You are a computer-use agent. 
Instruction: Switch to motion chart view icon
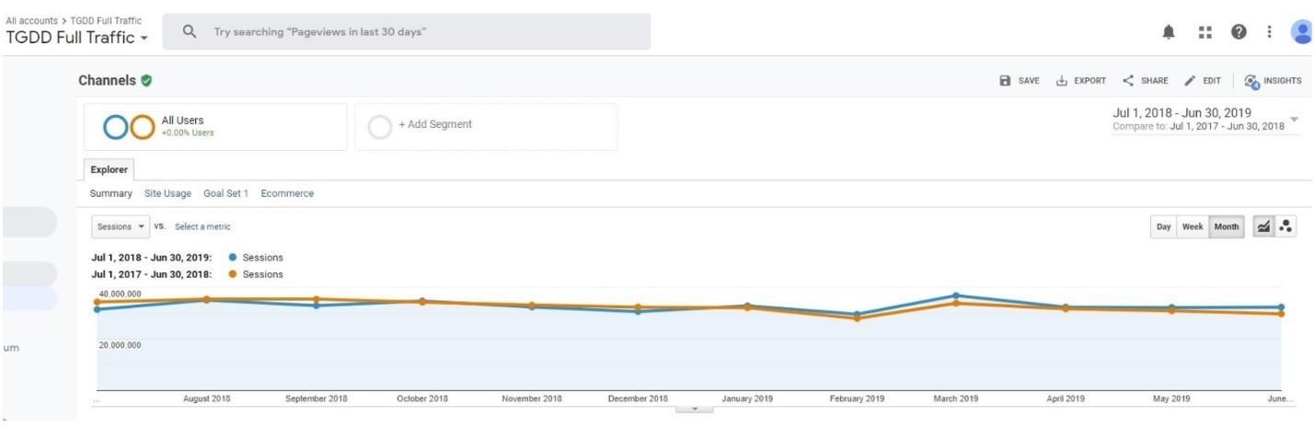click(x=1285, y=226)
